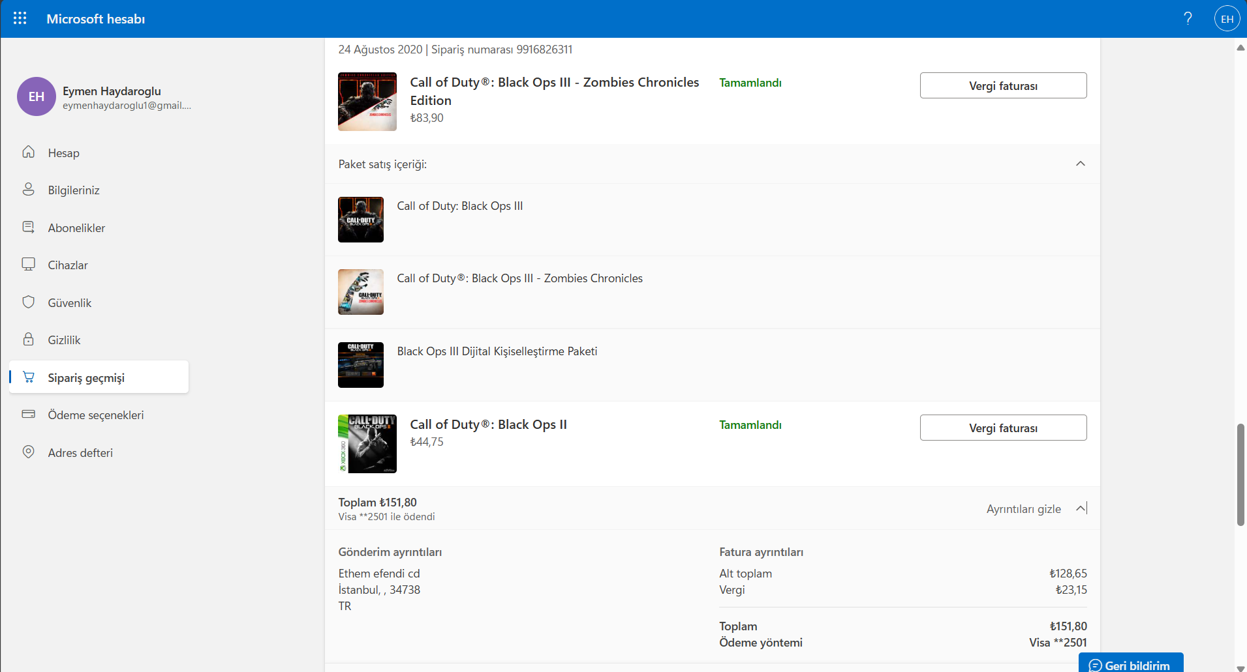This screenshot has height=672, width=1247.
Task: Click Ayrıntıları gizle to hide details
Action: (1023, 509)
